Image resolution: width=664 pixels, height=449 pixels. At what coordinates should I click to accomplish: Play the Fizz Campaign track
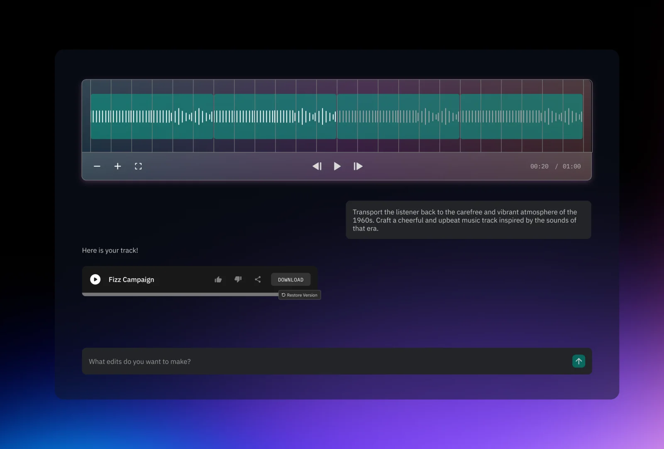click(95, 279)
